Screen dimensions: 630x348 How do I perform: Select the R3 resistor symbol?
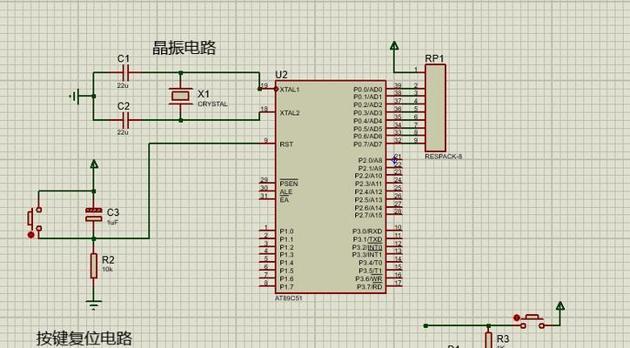point(488,340)
